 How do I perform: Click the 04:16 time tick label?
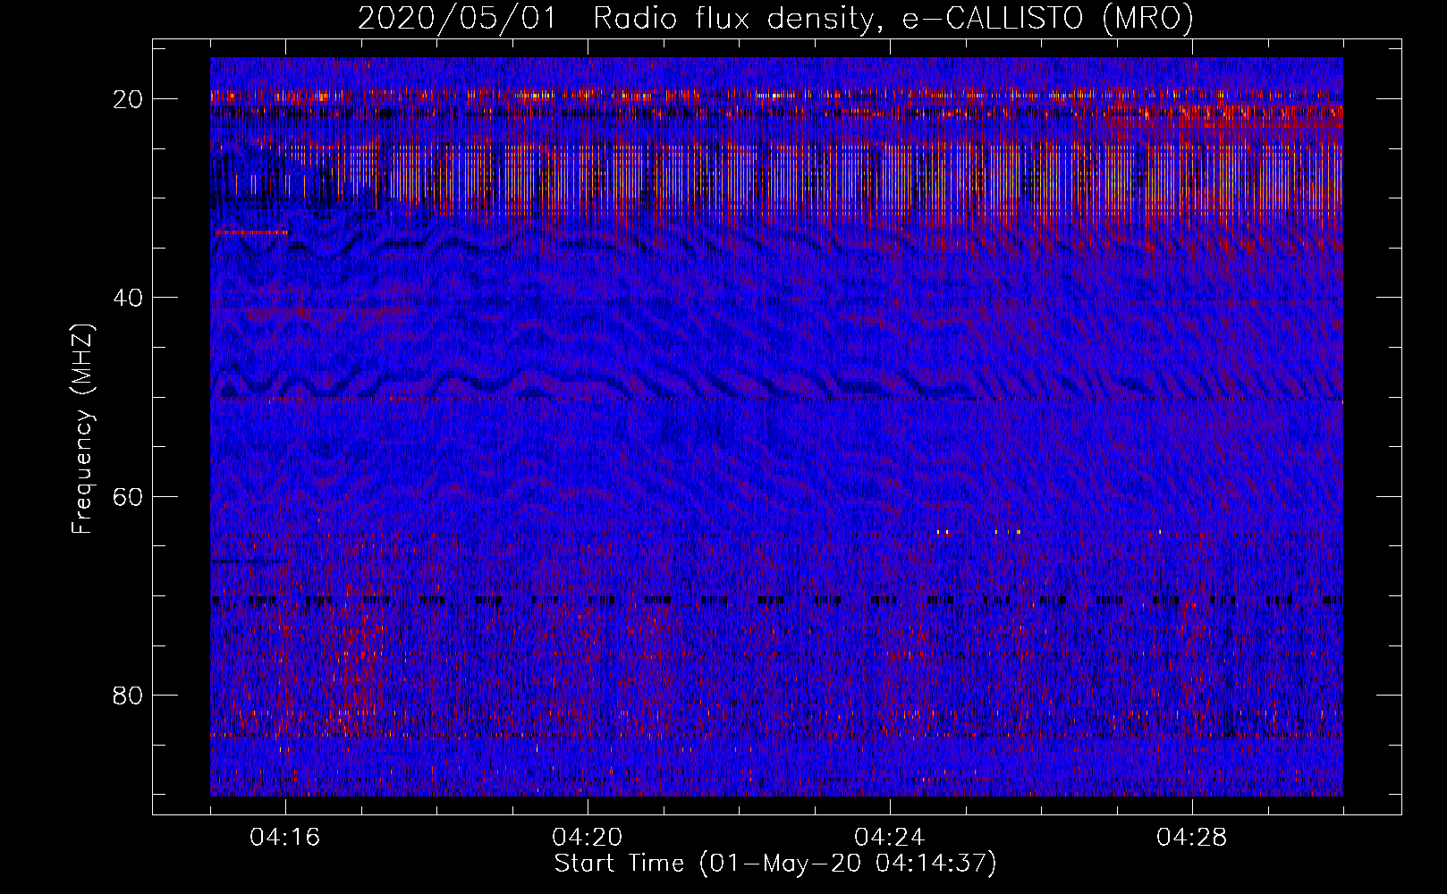tap(285, 838)
